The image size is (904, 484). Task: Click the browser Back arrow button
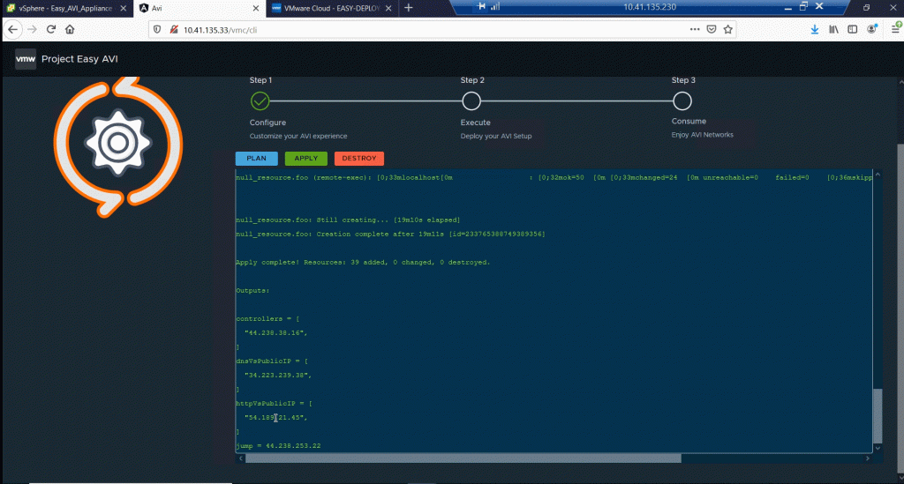coord(12,29)
